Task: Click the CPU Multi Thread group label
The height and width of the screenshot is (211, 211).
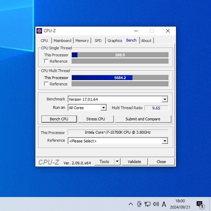Action: click(x=55, y=71)
